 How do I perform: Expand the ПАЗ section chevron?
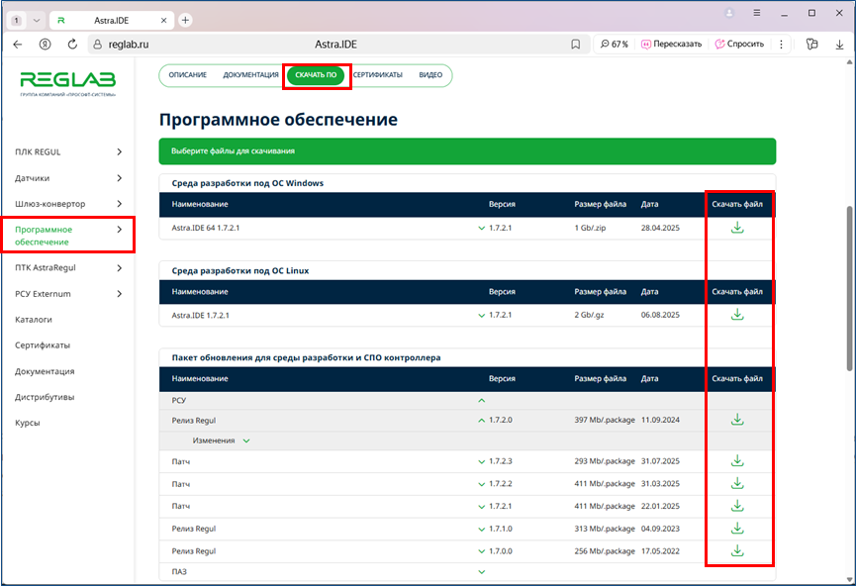[482, 571]
